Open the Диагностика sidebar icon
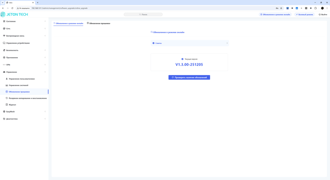The image size is (330, 180). click(4, 119)
